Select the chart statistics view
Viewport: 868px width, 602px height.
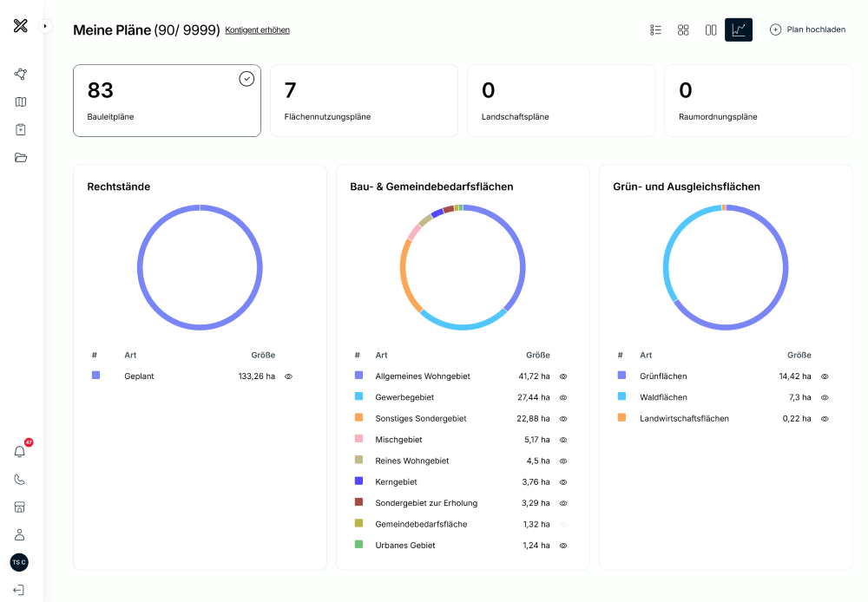click(739, 29)
